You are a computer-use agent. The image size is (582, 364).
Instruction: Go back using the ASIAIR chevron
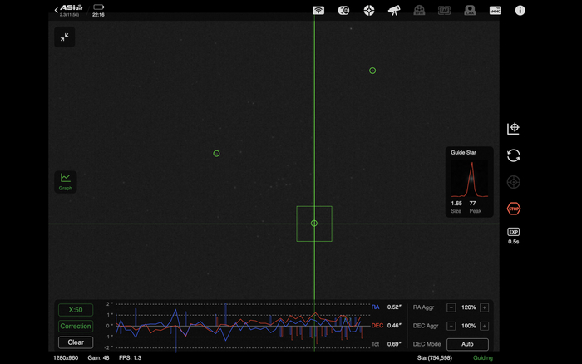(x=57, y=11)
